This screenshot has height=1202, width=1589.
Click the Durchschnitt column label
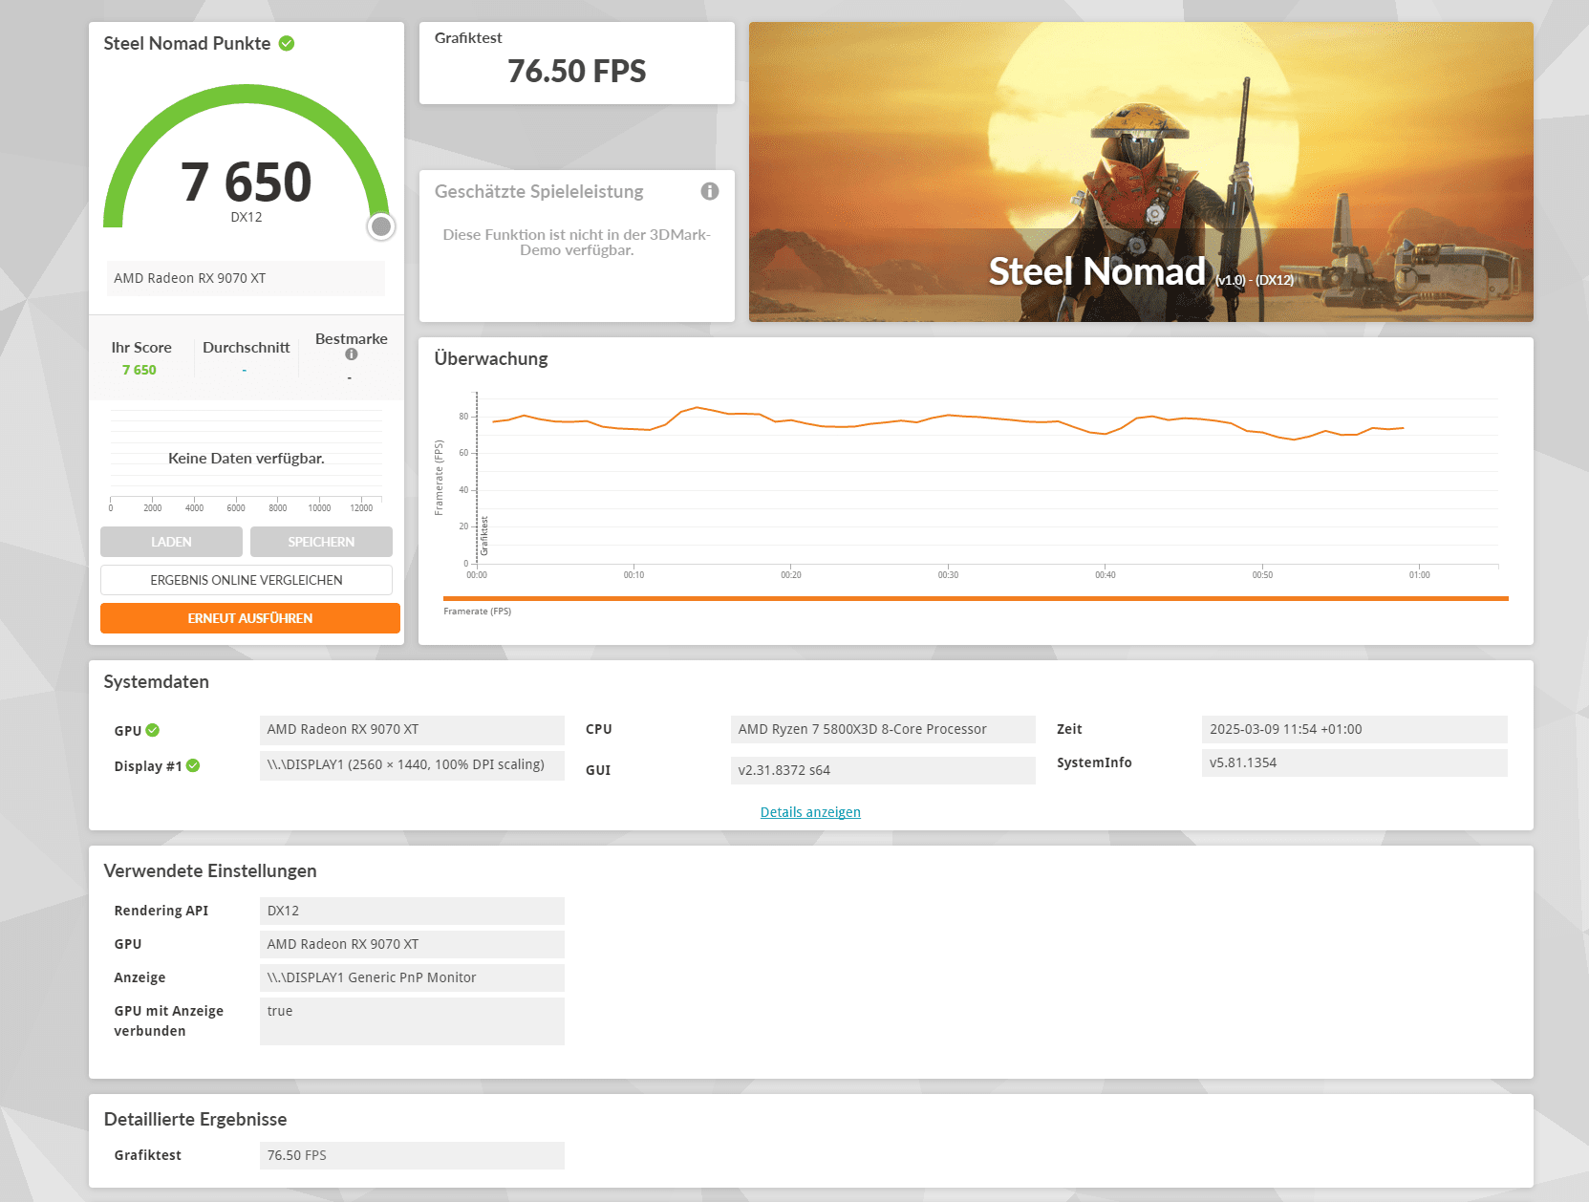(x=247, y=348)
